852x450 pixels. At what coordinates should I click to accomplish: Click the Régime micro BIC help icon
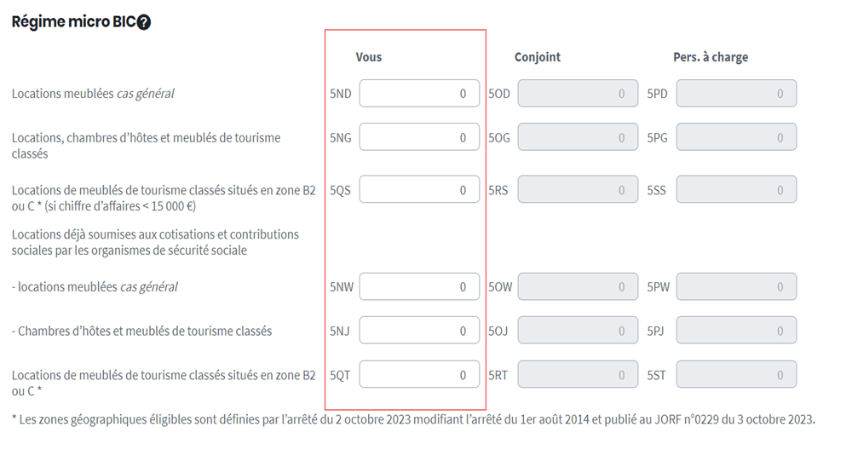(x=144, y=23)
